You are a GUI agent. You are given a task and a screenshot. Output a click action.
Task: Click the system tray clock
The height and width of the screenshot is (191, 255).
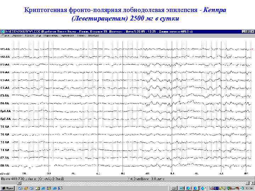pos(249,188)
